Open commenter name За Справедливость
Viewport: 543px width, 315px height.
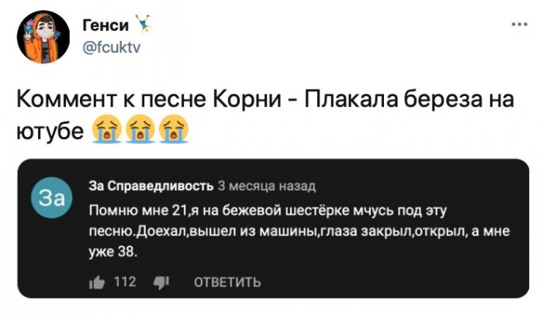point(150,186)
